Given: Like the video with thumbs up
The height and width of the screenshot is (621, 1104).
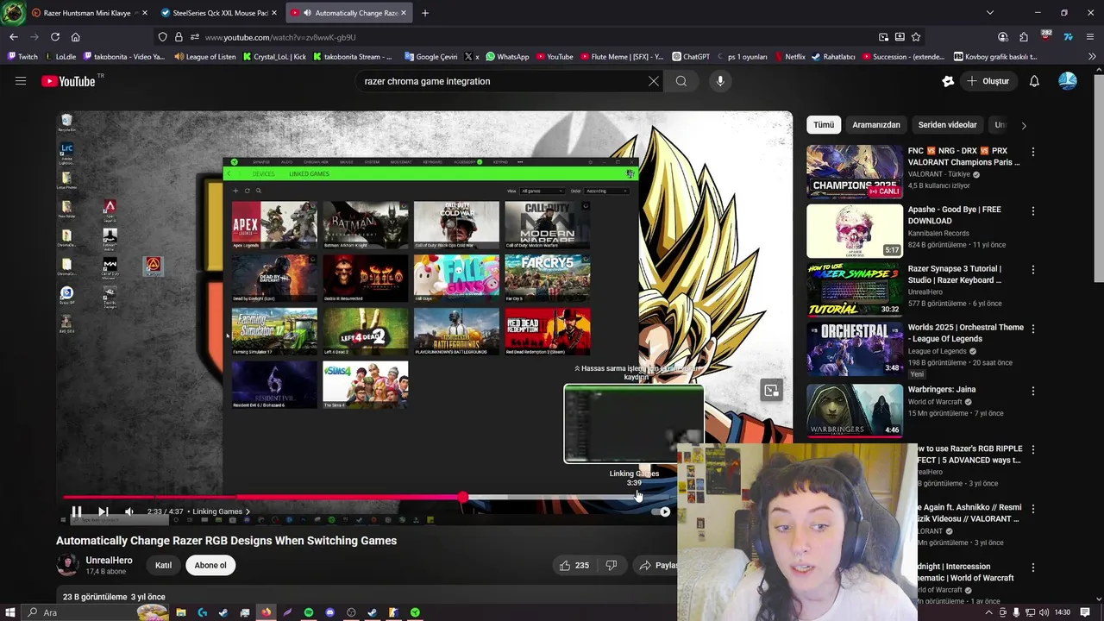Looking at the screenshot, I should tap(574, 565).
